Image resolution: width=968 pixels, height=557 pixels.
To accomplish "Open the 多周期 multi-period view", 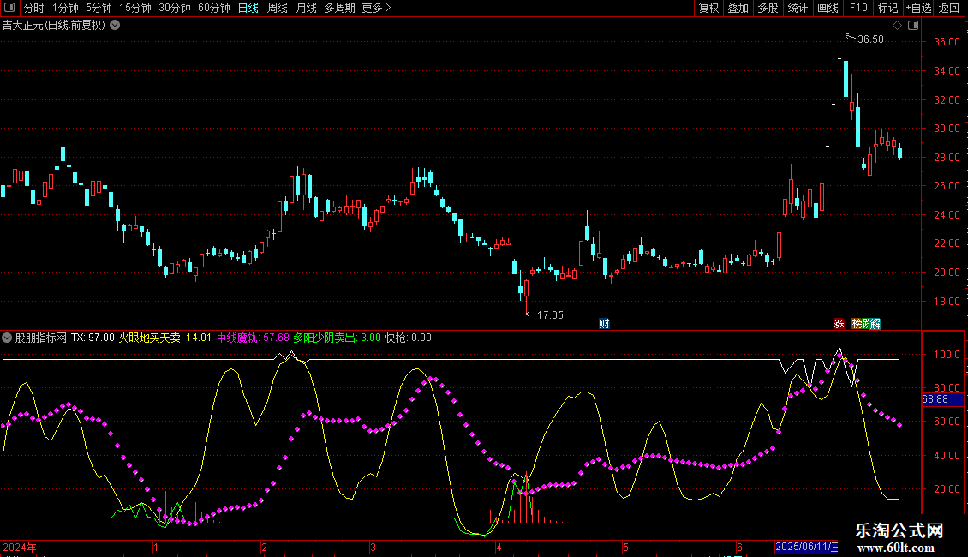I will (x=339, y=8).
